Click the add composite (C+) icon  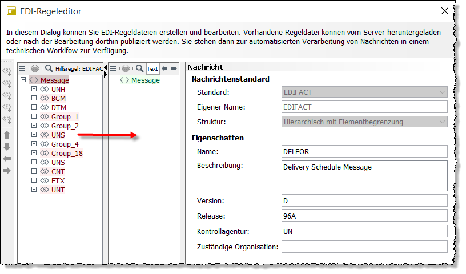(7, 96)
